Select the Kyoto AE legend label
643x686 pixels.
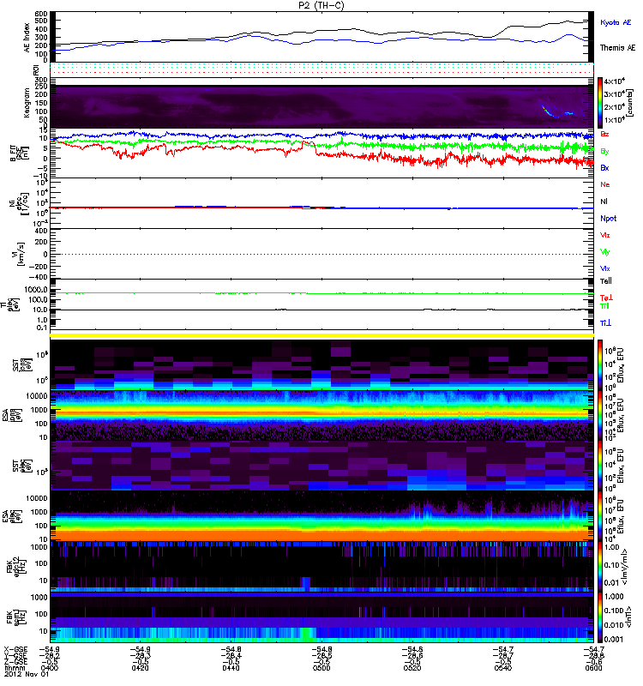(x=616, y=22)
